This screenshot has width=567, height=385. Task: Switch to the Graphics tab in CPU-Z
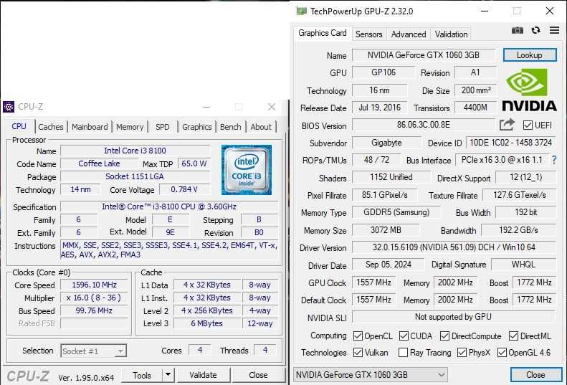click(196, 127)
